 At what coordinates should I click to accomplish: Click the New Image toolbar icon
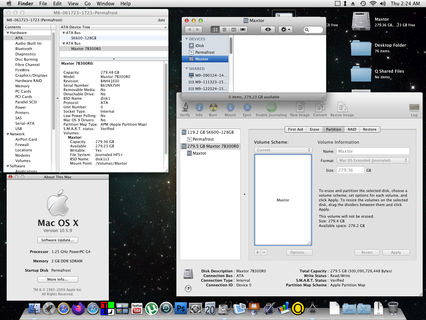300,107
